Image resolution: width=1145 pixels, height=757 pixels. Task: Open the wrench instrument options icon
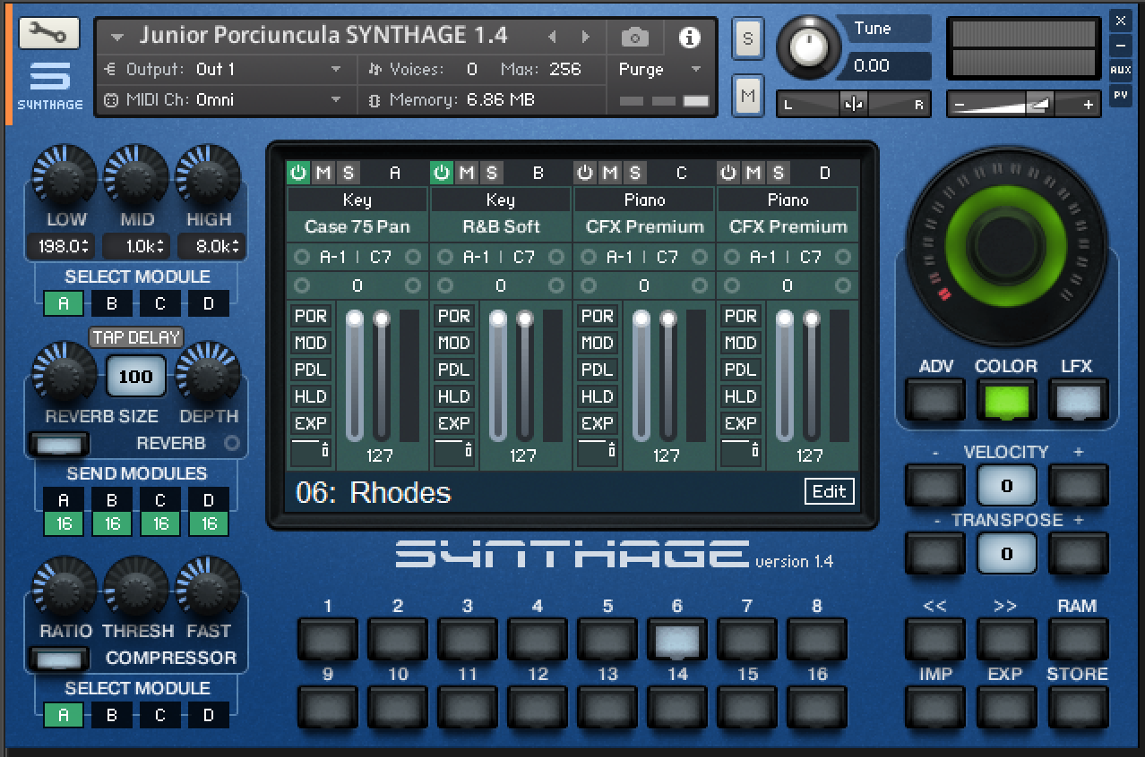pyautogui.click(x=48, y=34)
